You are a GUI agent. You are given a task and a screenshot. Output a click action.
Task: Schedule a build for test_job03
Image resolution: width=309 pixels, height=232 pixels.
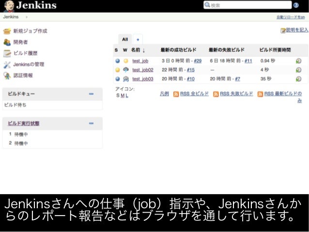[298, 79]
